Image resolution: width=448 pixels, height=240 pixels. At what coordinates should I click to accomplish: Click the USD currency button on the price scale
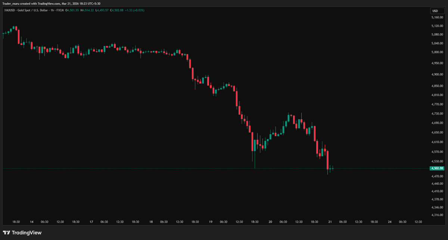437,11
